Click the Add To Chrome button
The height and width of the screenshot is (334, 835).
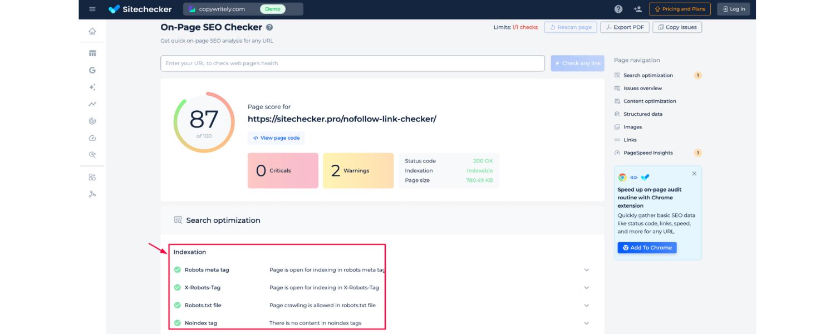(x=647, y=248)
